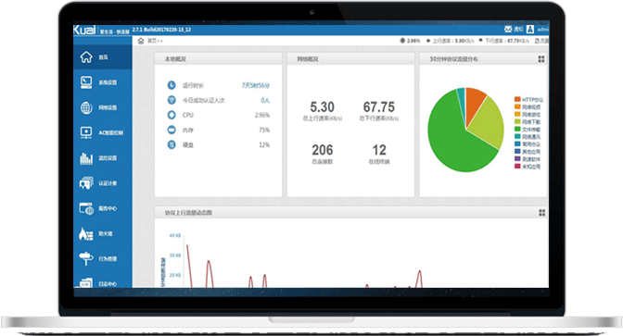Click the CPU value 2.96% in local overview

[262, 115]
